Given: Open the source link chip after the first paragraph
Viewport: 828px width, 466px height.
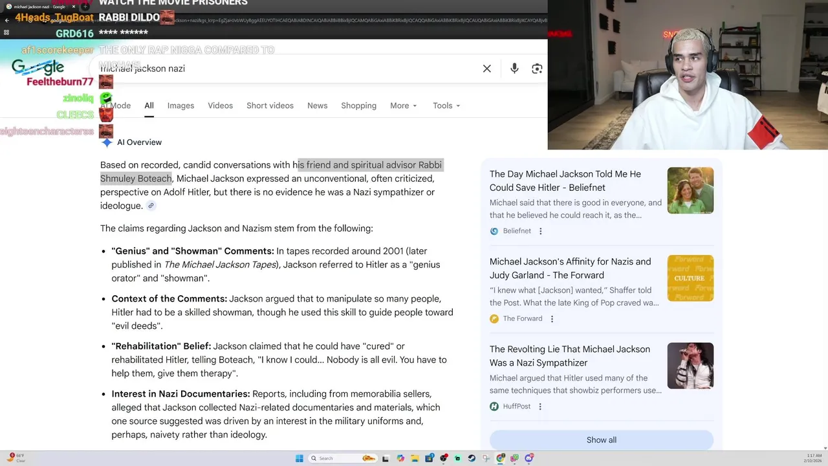Looking at the screenshot, I should [151, 206].
